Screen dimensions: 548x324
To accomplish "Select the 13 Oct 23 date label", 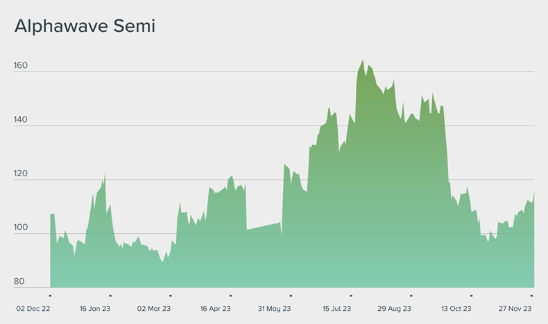I will pos(456,309).
